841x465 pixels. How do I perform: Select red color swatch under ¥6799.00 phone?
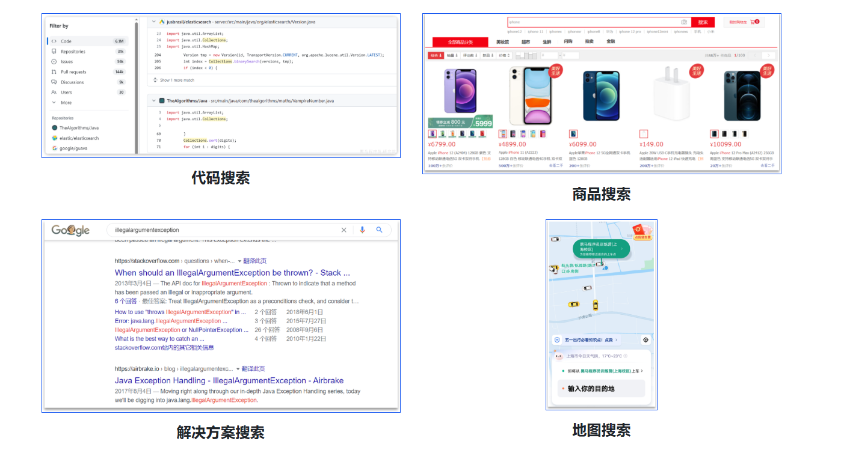coord(482,134)
